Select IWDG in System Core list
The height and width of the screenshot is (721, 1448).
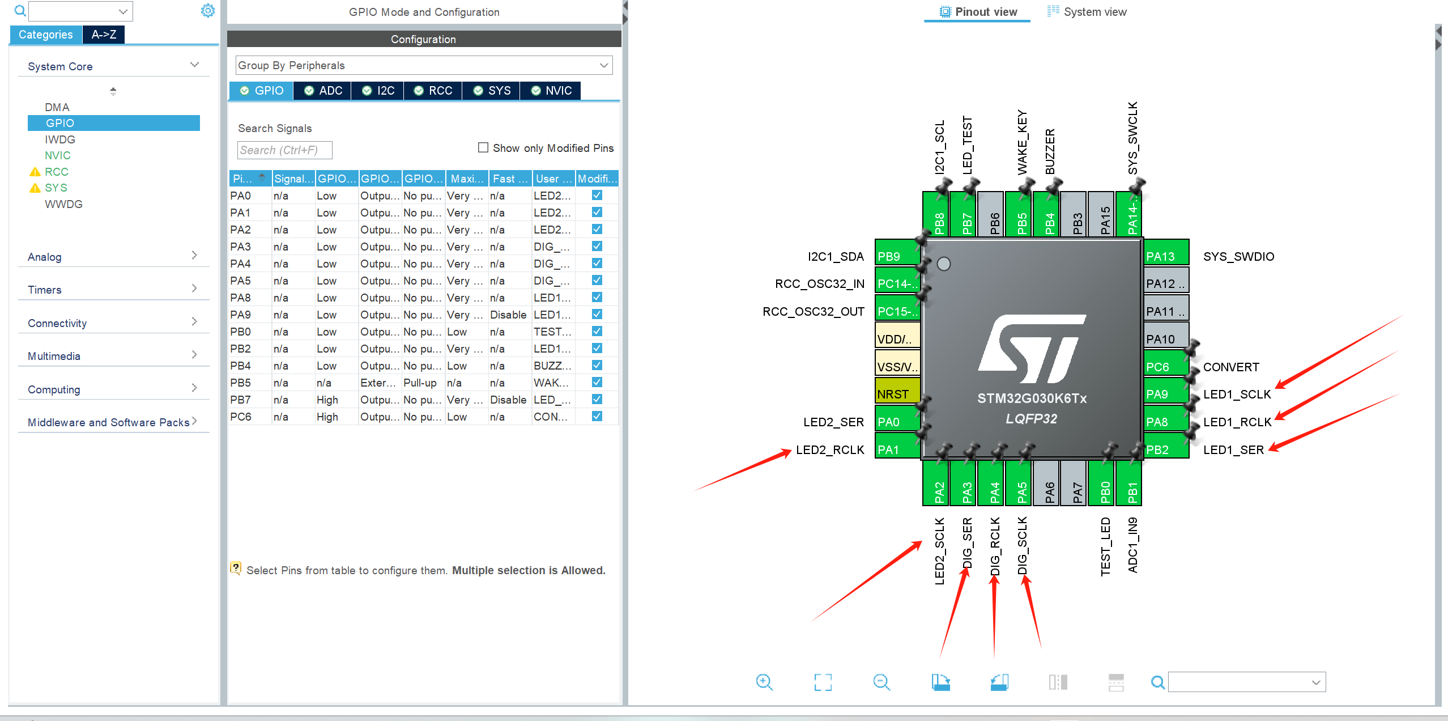click(60, 139)
